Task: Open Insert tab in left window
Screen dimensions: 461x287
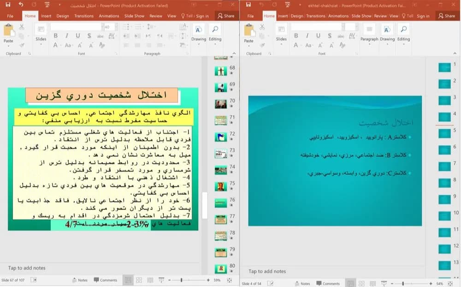Action: [x=46, y=16]
